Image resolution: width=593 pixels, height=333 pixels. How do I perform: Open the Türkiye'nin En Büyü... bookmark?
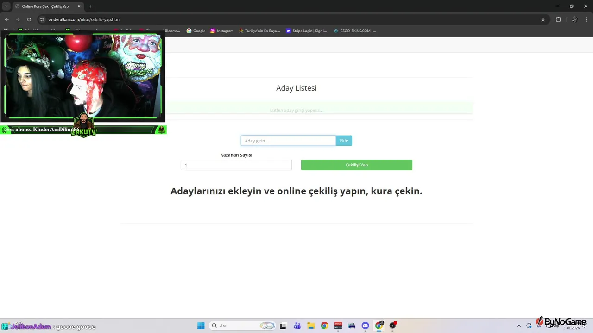pos(259,31)
